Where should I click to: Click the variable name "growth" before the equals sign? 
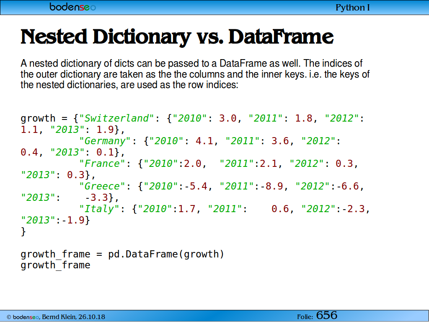[x=38, y=119]
